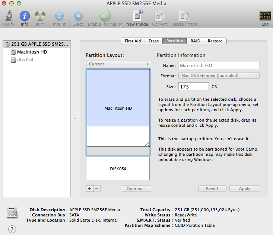Select the Partition tab
The height and width of the screenshot is (235, 273).
(175, 41)
